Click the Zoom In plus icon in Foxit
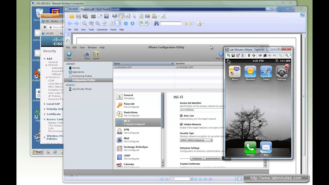 pyautogui.click(x=132, y=23)
